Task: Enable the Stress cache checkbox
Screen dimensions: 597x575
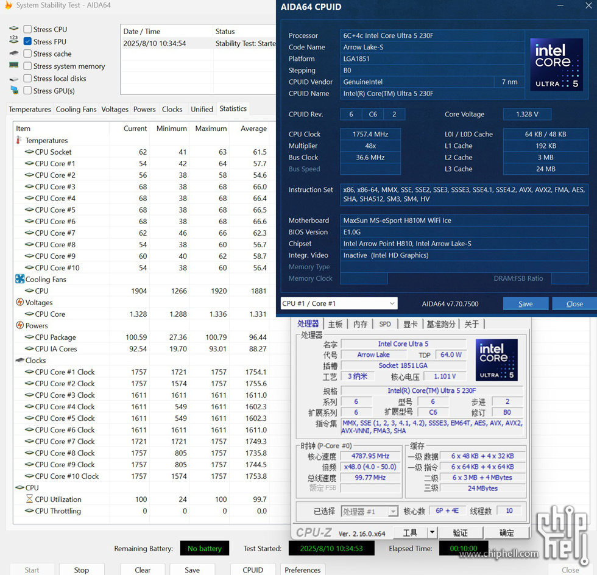Action: click(x=27, y=54)
